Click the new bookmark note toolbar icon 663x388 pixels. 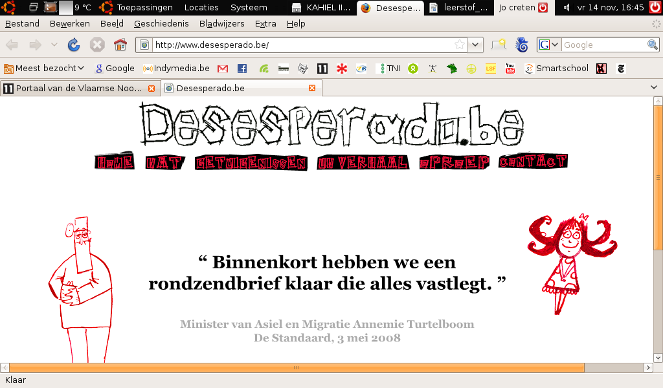click(499, 45)
